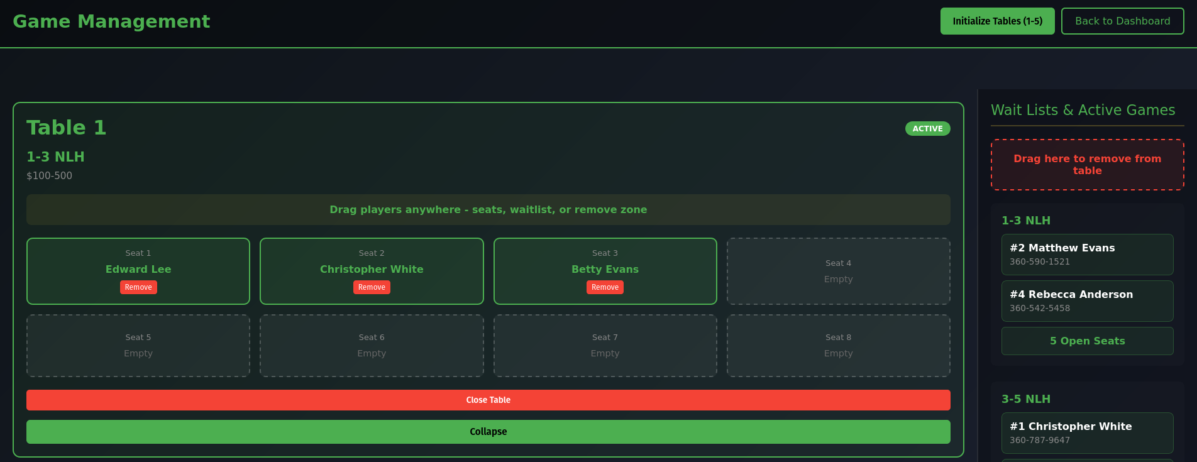
Task: Select waitlist player #4 Rebecca Anderson
Action: (1087, 301)
